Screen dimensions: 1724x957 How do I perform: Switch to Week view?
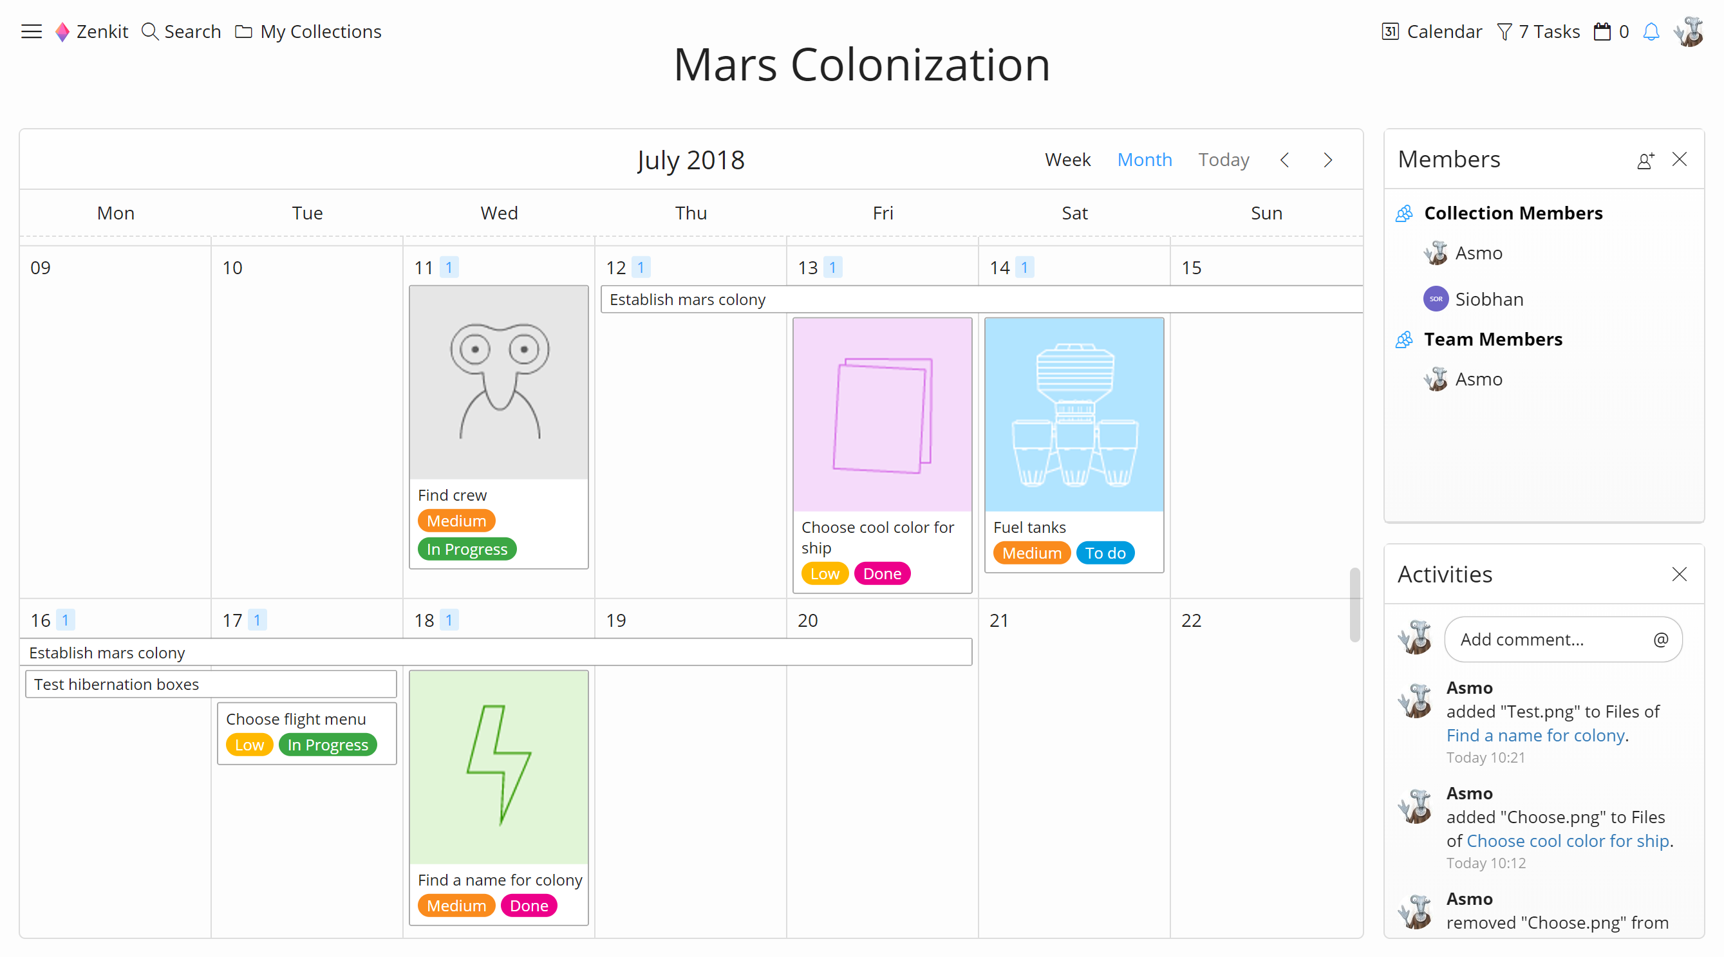click(x=1067, y=159)
